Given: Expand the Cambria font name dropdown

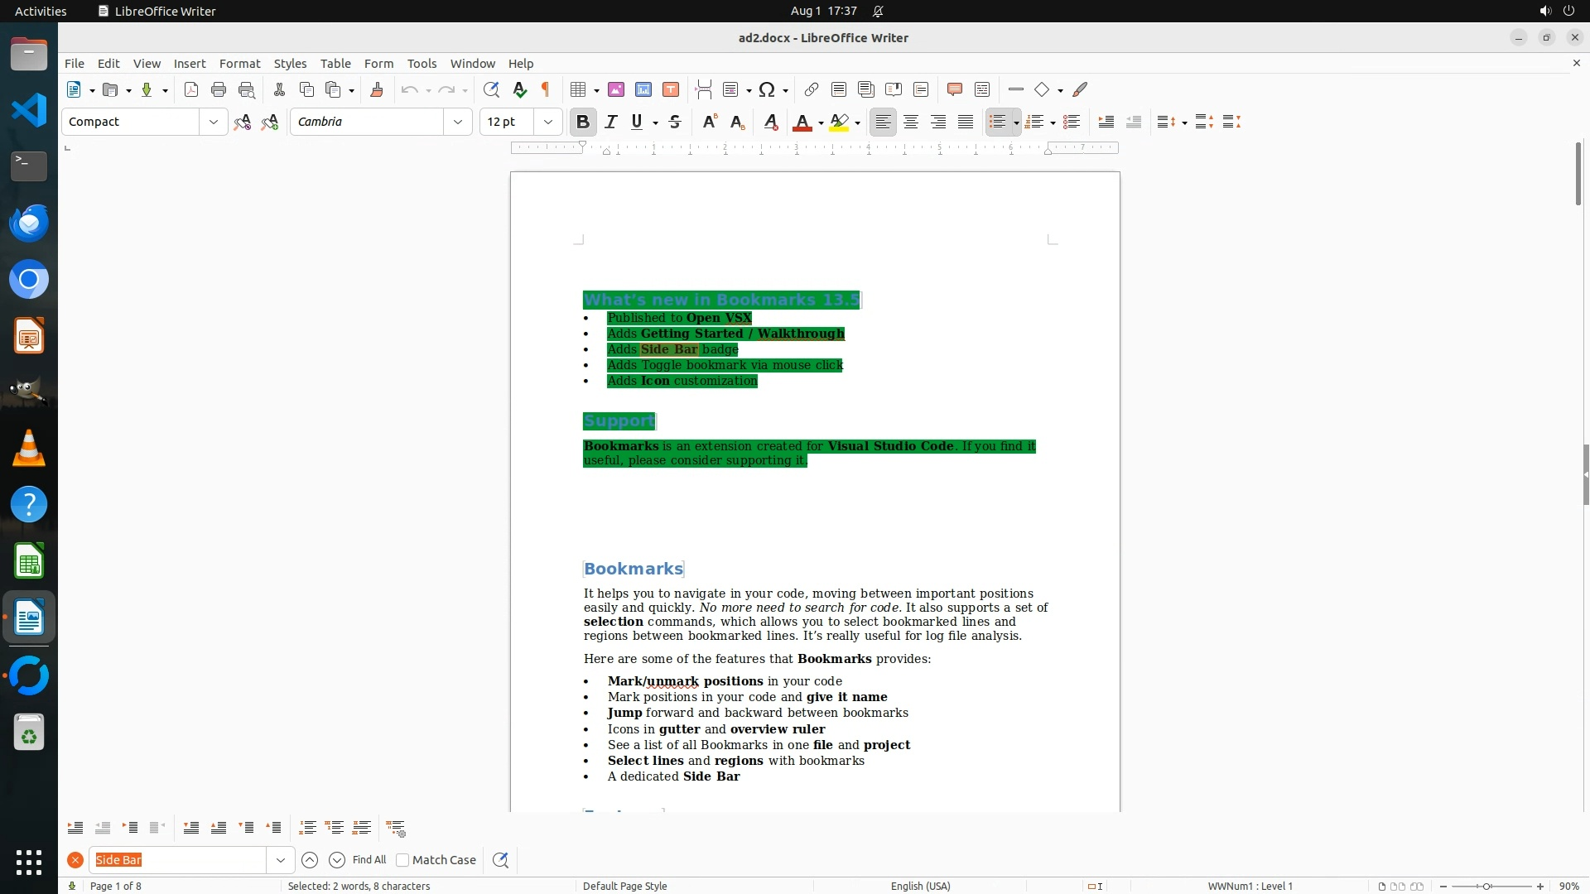Looking at the screenshot, I should coord(458,122).
